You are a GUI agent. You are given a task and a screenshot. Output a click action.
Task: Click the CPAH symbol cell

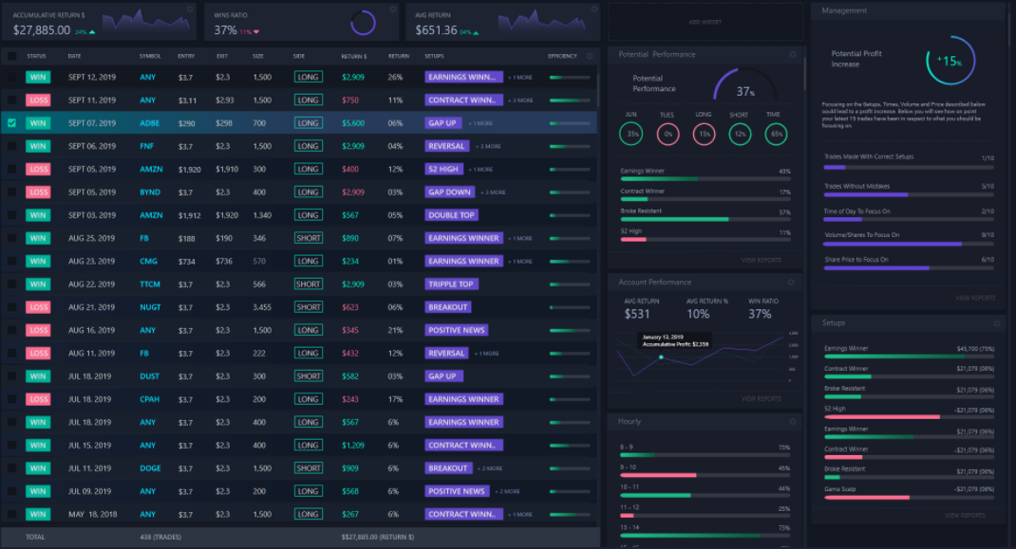pos(150,399)
